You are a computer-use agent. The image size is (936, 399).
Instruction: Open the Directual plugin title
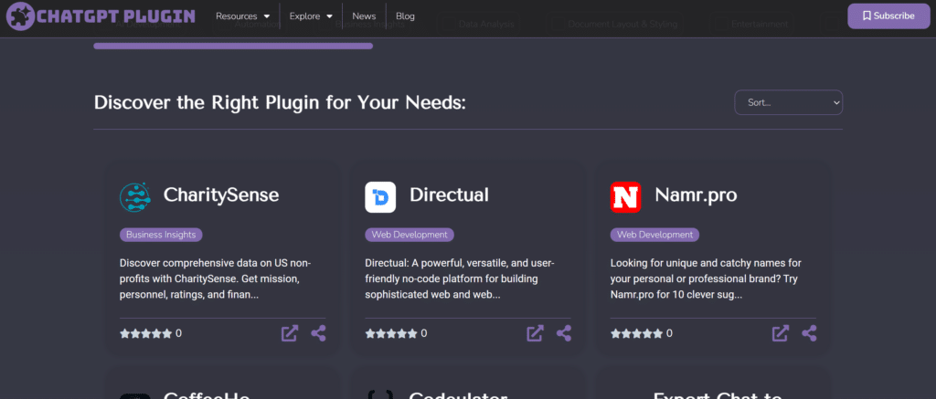[x=449, y=194]
